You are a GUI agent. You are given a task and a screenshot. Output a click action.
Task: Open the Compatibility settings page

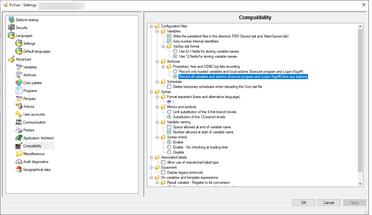(x=32, y=146)
